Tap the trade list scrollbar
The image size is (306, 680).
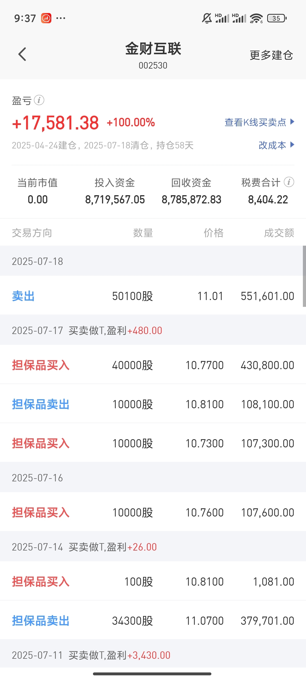pos(304,276)
